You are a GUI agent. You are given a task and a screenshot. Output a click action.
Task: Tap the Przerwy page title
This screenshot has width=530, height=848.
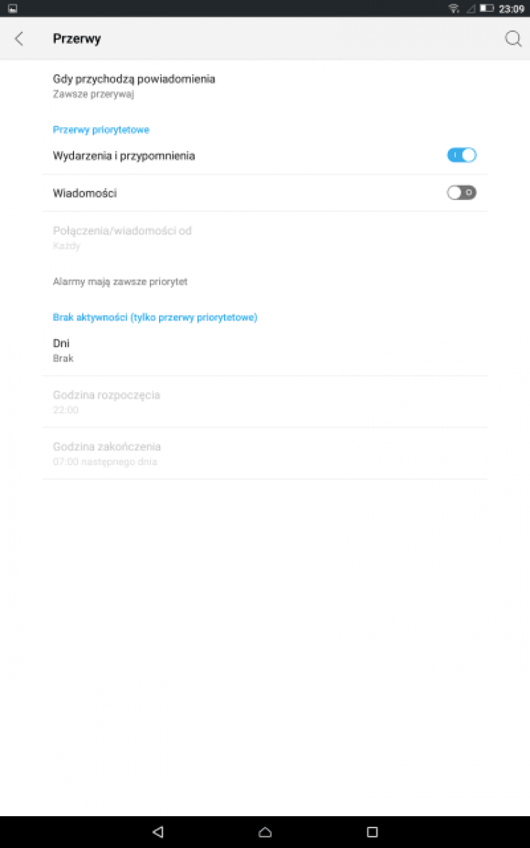click(77, 39)
